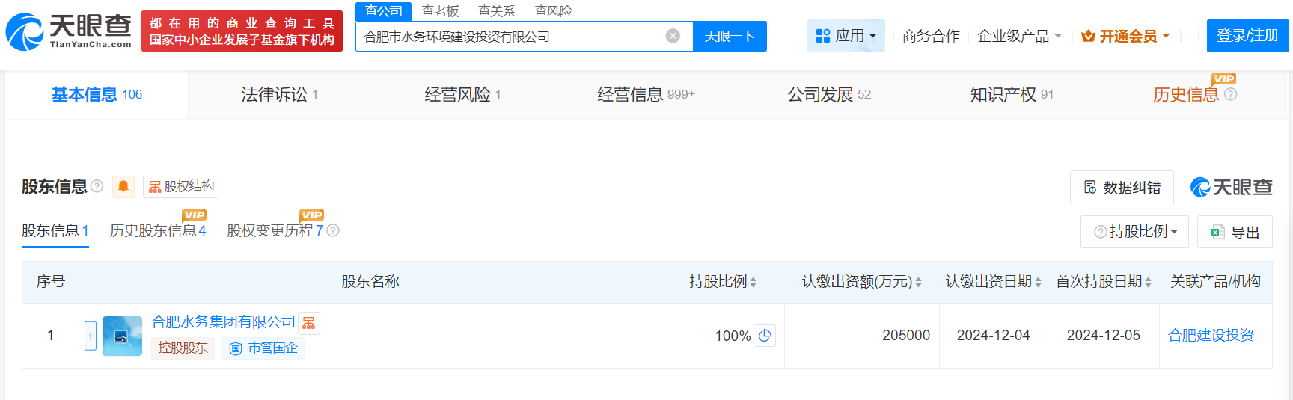
Task: Click the 关联产品/机构 column header
Action: [x=1215, y=282]
